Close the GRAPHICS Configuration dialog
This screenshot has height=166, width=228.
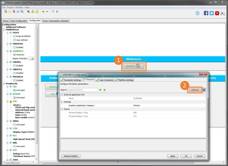(203, 74)
